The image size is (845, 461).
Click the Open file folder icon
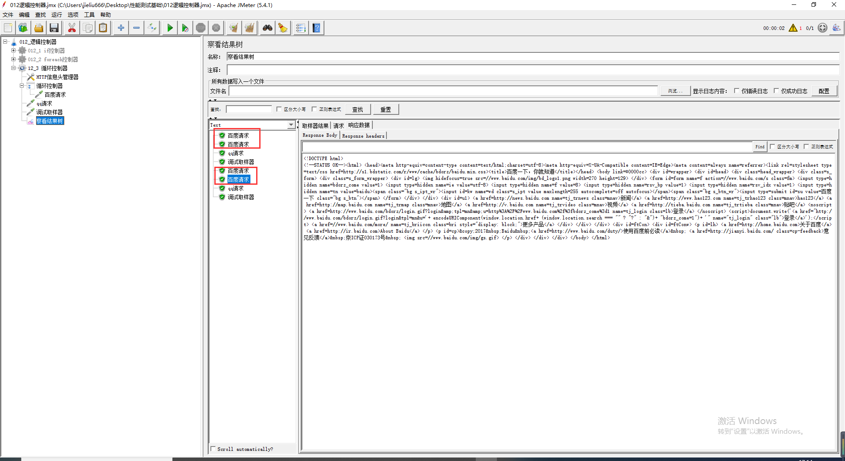click(39, 28)
